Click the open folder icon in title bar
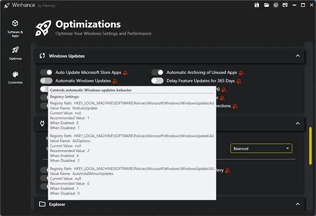The height and width of the screenshot is (216, 316). point(267,5)
